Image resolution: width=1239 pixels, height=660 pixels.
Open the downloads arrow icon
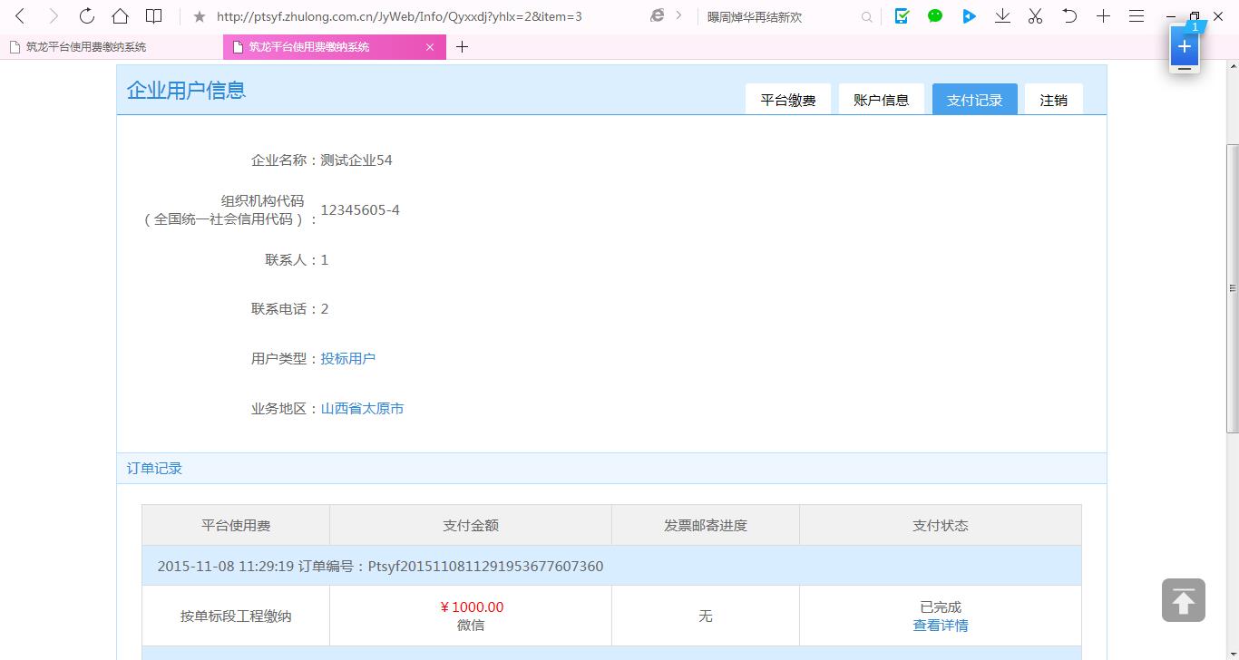1002,16
